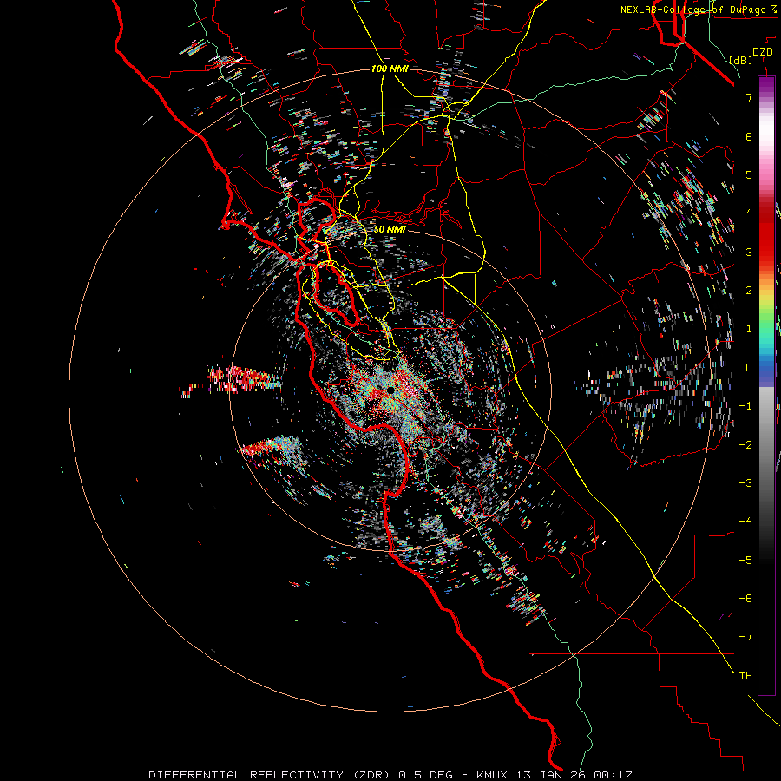Click the "-4" value on color scale
This screenshot has height=781, width=781.
745,522
